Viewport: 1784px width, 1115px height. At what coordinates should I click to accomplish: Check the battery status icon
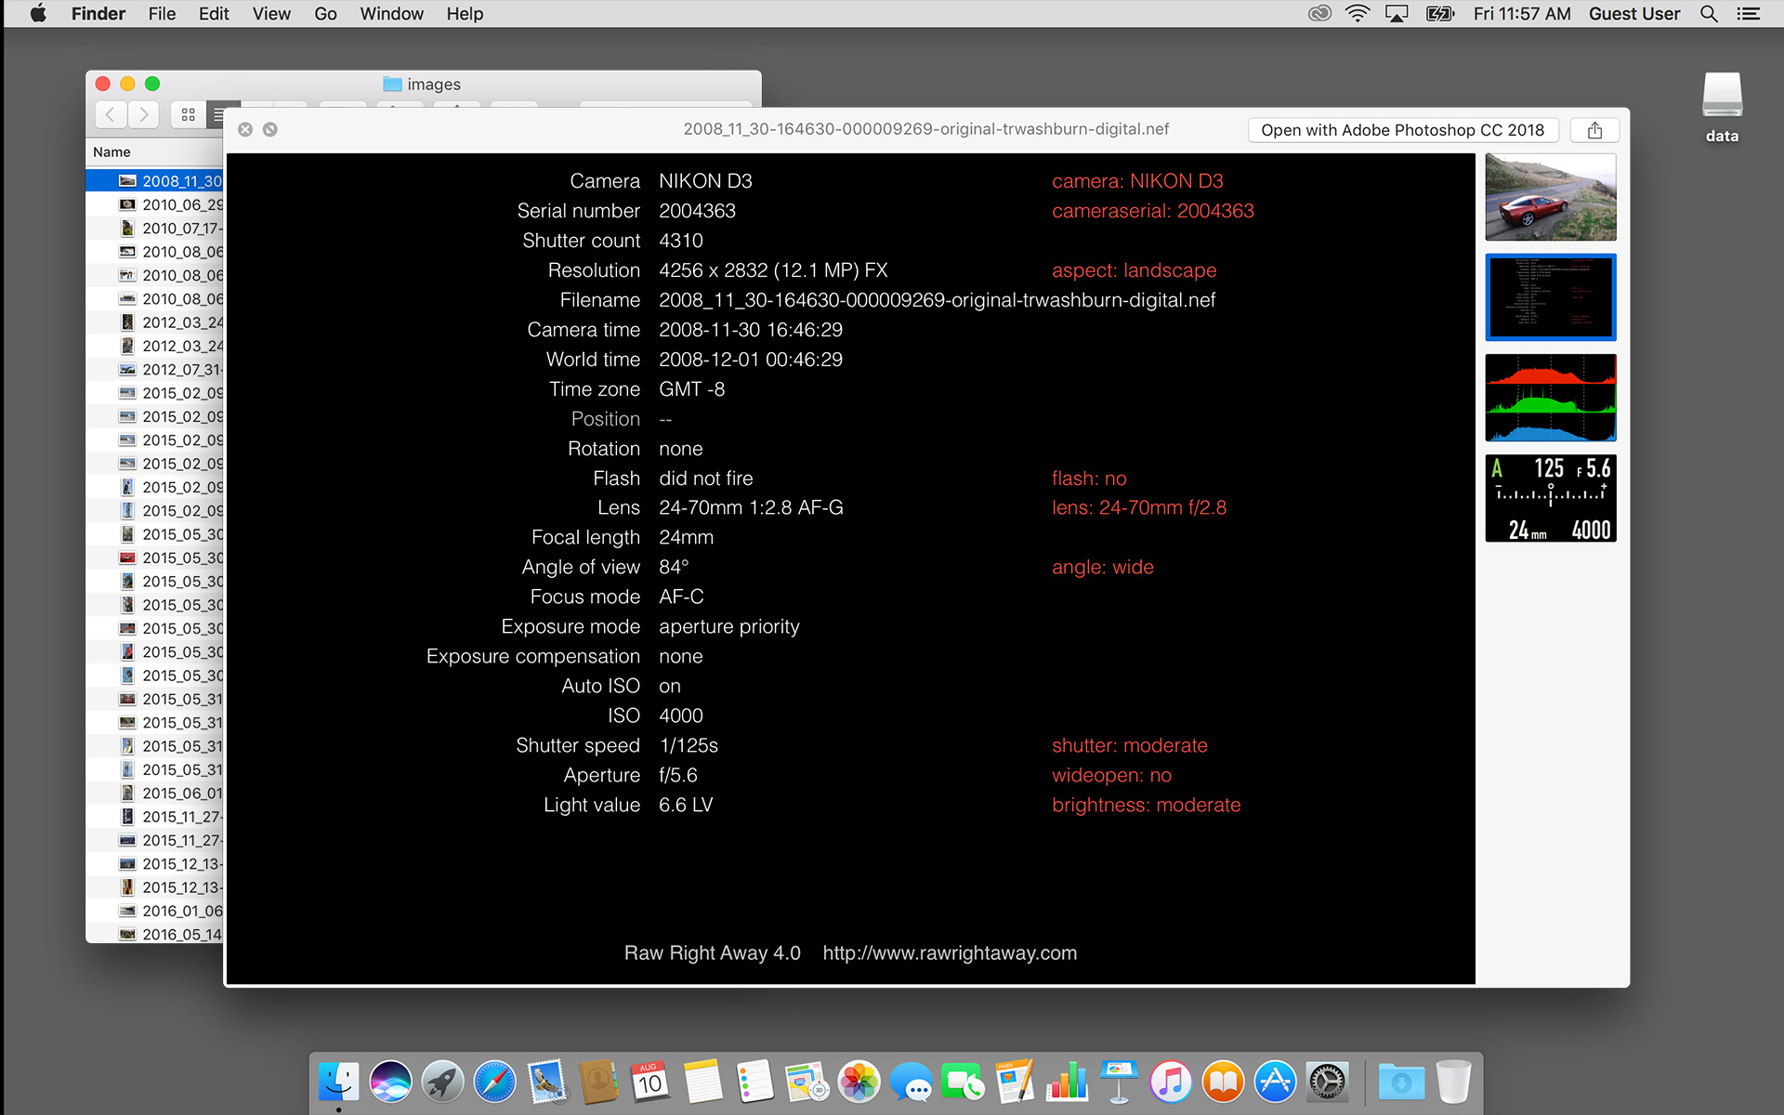tap(1440, 14)
